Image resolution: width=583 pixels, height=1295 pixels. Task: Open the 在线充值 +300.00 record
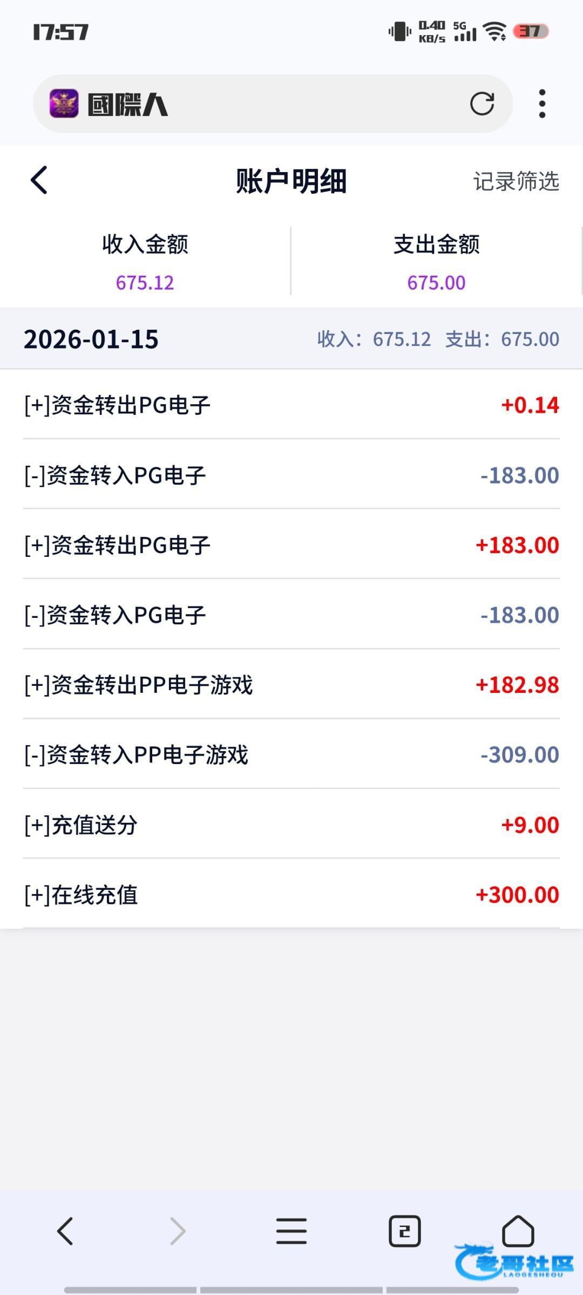[x=291, y=895]
